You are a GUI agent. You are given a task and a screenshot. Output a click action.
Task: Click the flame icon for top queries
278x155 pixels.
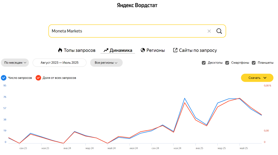(x=60, y=50)
